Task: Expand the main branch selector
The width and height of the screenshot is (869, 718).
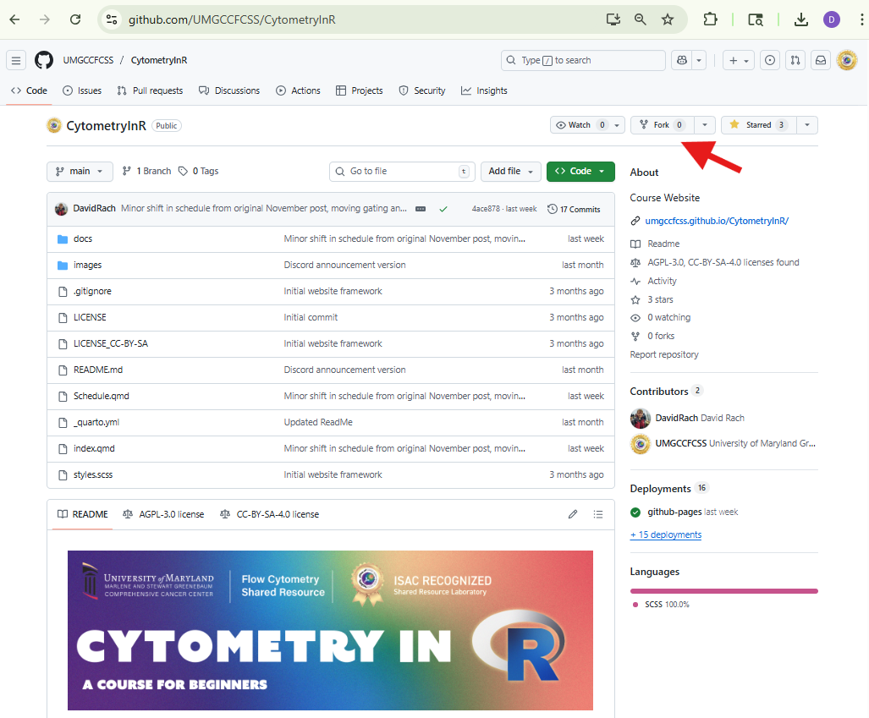Action: pos(80,171)
